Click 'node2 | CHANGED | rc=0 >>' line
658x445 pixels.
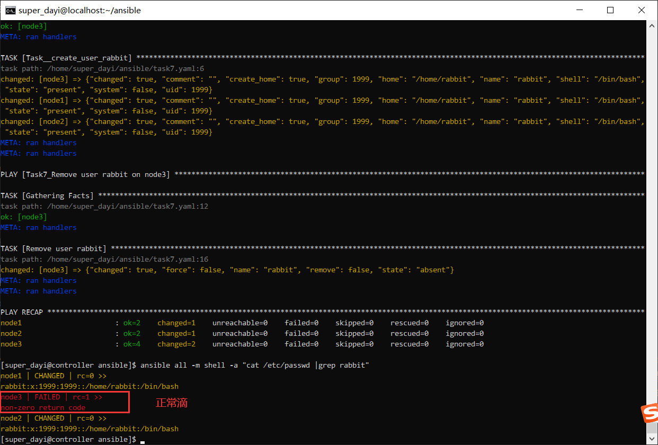coord(54,418)
